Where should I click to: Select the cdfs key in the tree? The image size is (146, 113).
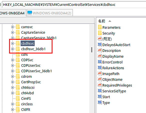click(24, 54)
